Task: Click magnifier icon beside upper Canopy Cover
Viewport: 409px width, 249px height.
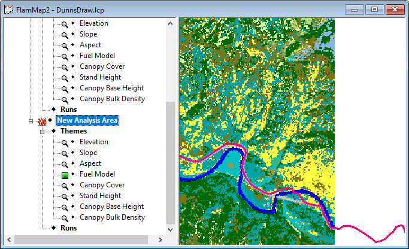Action: pos(65,68)
